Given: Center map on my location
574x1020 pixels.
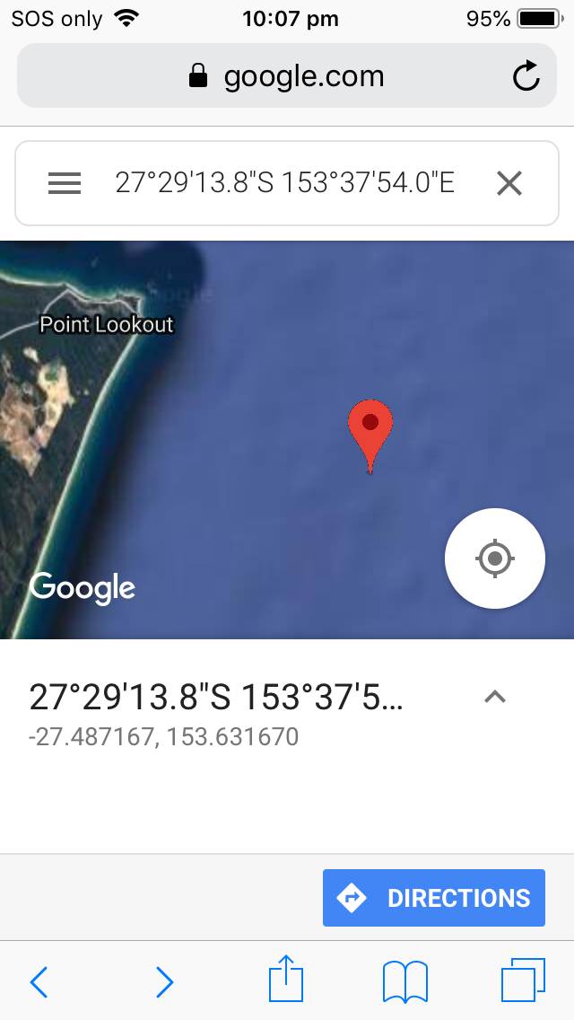Looking at the screenshot, I should tap(495, 558).
